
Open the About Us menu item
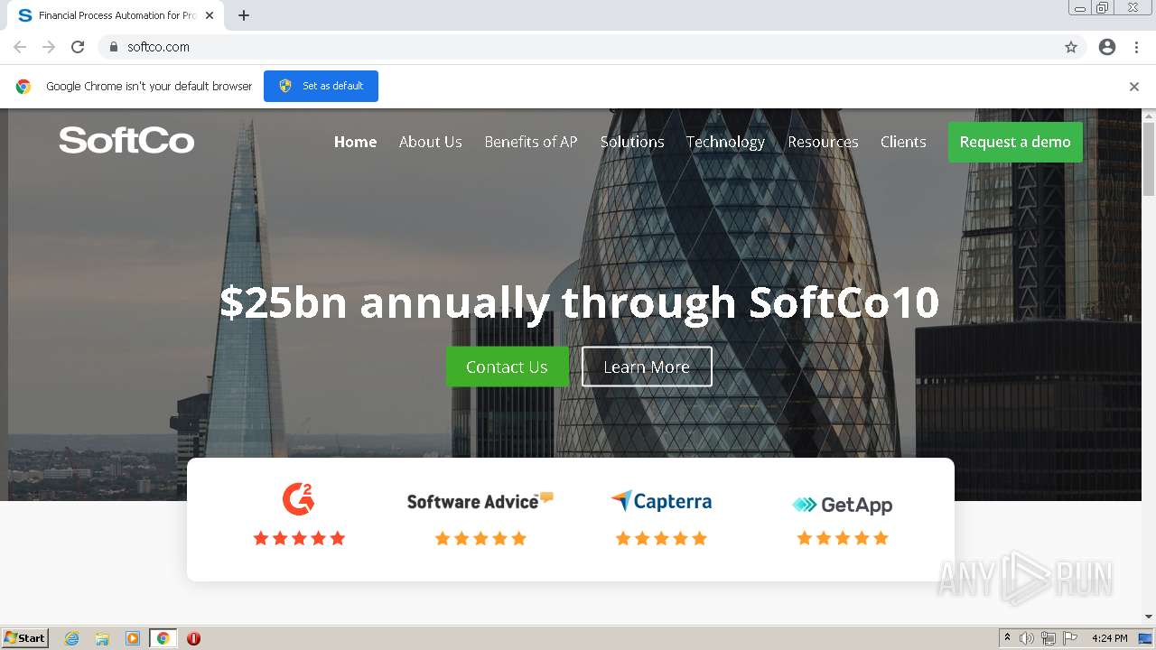(431, 142)
